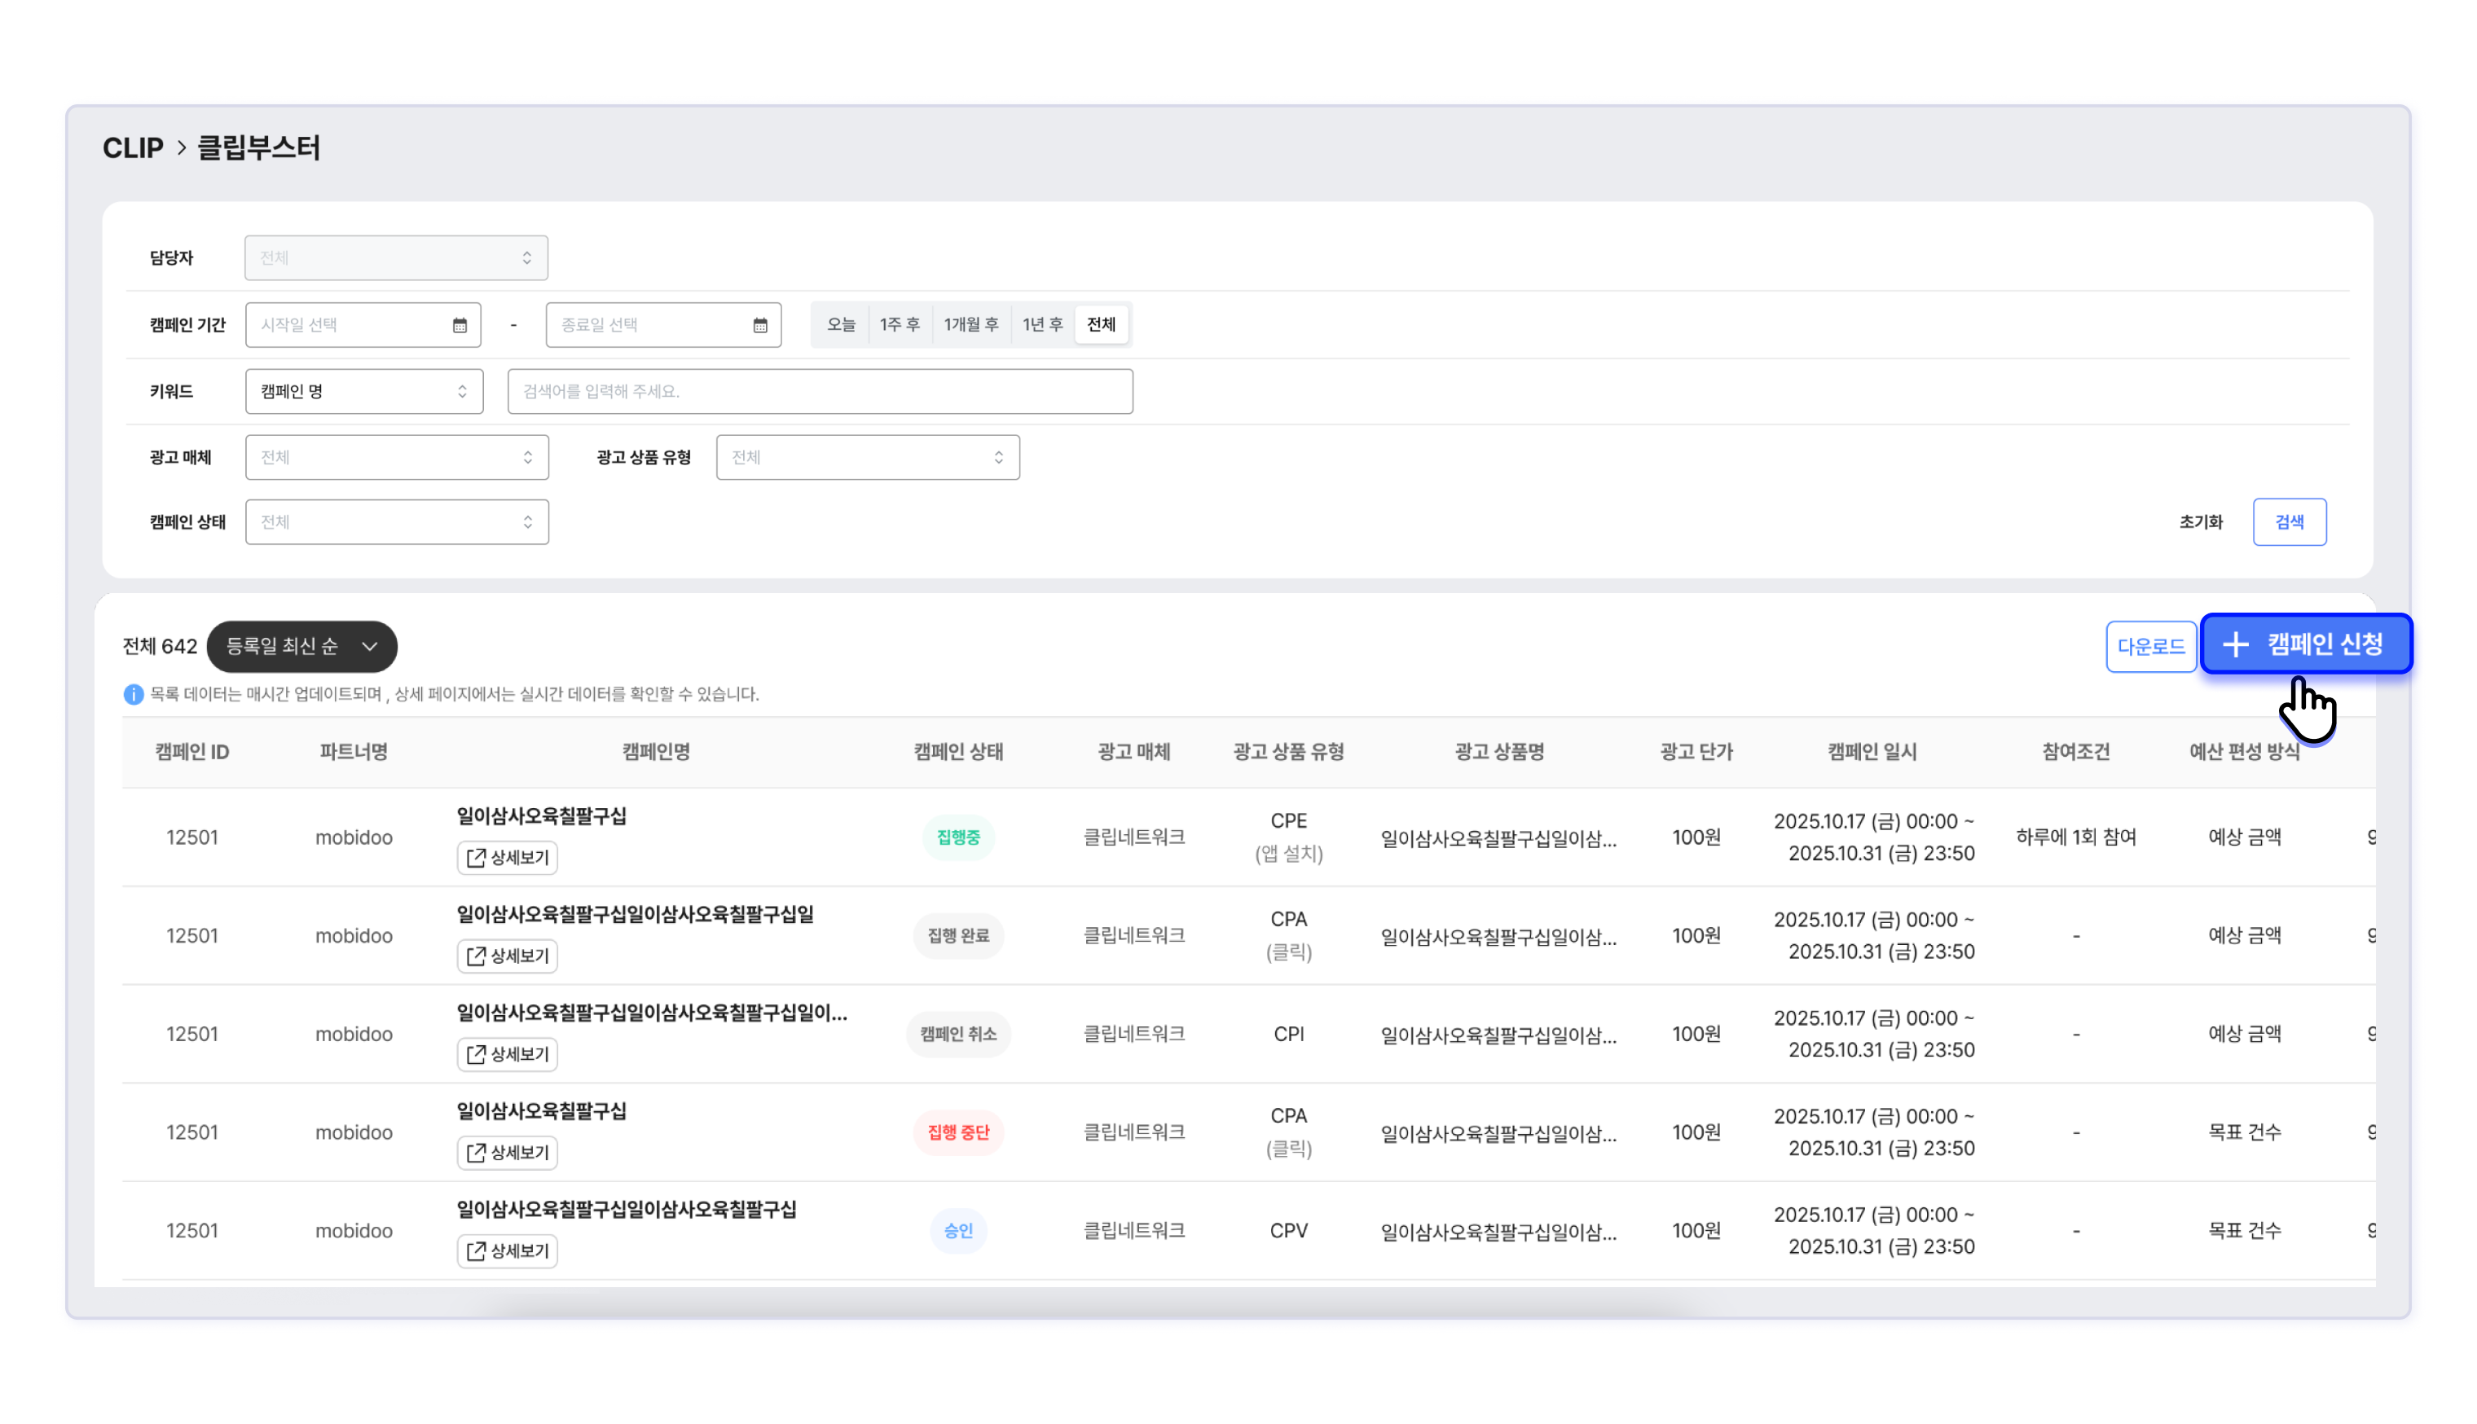Click the 캠페인 상태 column header

957,752
